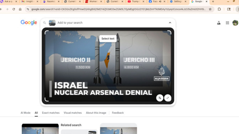Click the Google logo
The image size is (239, 134).
[x=29, y=23]
